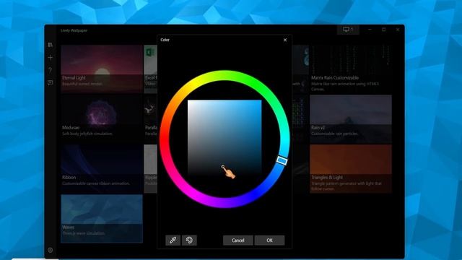Open the library icon in sidebar
The height and width of the screenshot is (260, 462).
(51, 45)
